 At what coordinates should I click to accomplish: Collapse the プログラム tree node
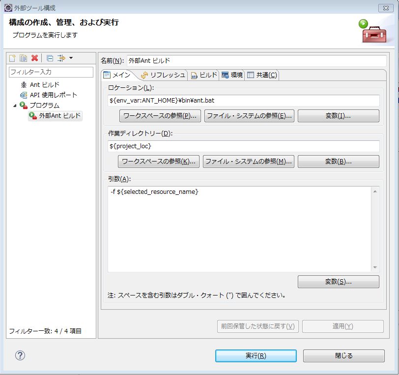pos(15,104)
